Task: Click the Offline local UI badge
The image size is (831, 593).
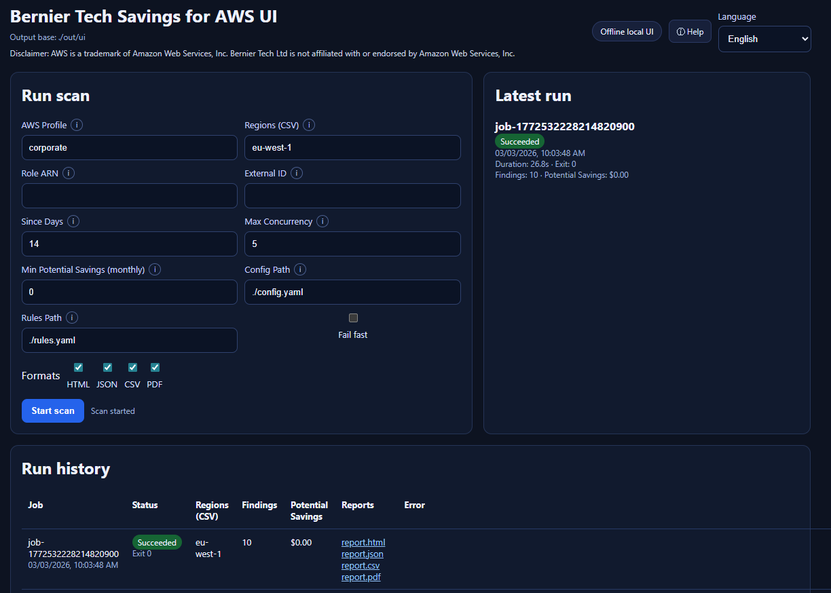Action: tap(627, 32)
